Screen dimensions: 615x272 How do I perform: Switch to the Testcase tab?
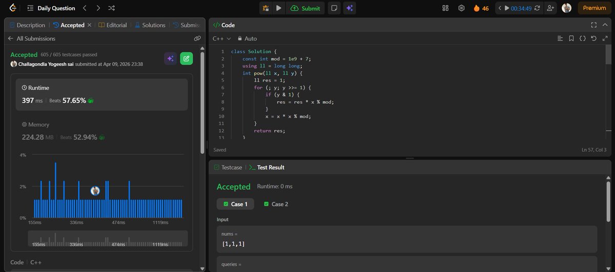click(228, 167)
